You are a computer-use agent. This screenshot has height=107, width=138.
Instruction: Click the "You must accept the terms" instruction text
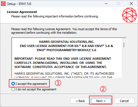coord(64,31)
